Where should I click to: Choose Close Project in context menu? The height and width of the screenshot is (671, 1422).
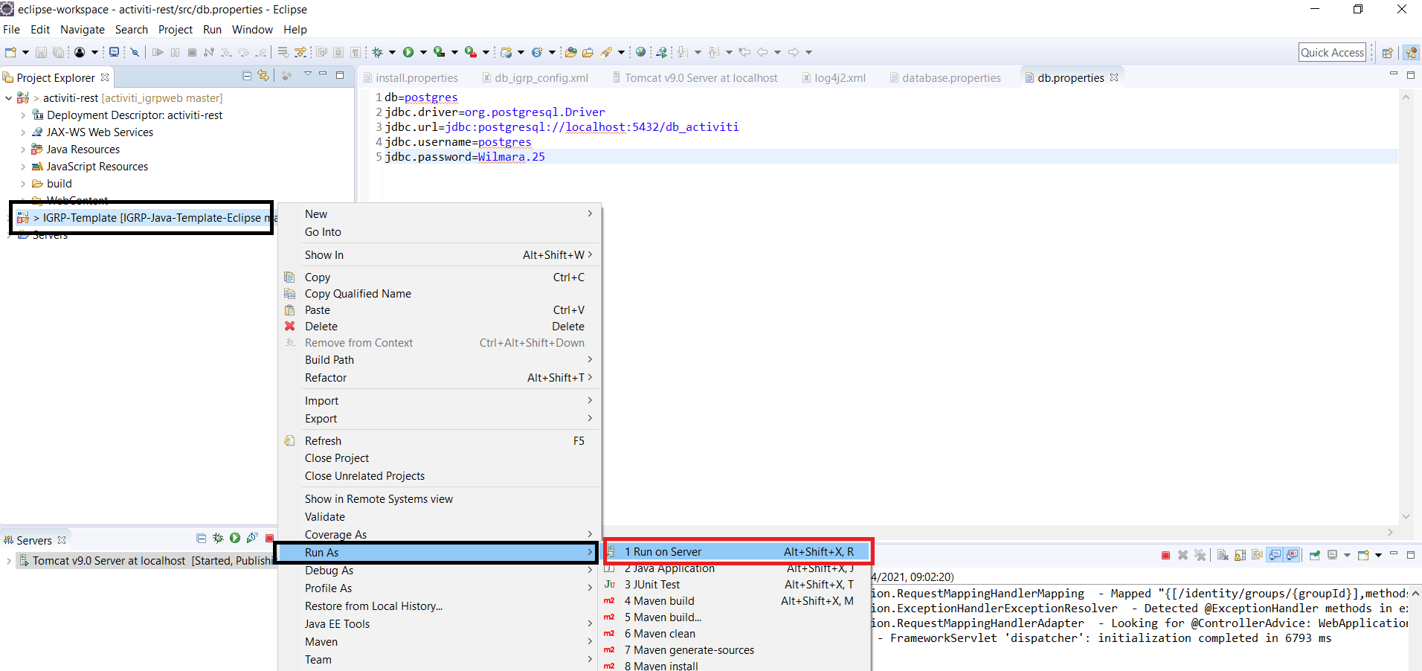pos(439,458)
